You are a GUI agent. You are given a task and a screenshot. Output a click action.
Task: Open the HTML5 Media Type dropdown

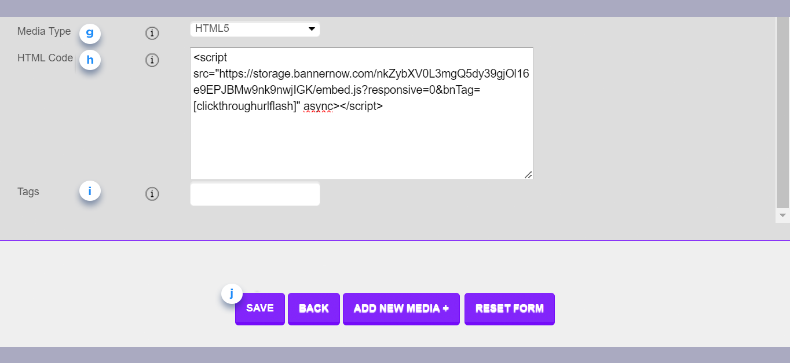pyautogui.click(x=255, y=28)
